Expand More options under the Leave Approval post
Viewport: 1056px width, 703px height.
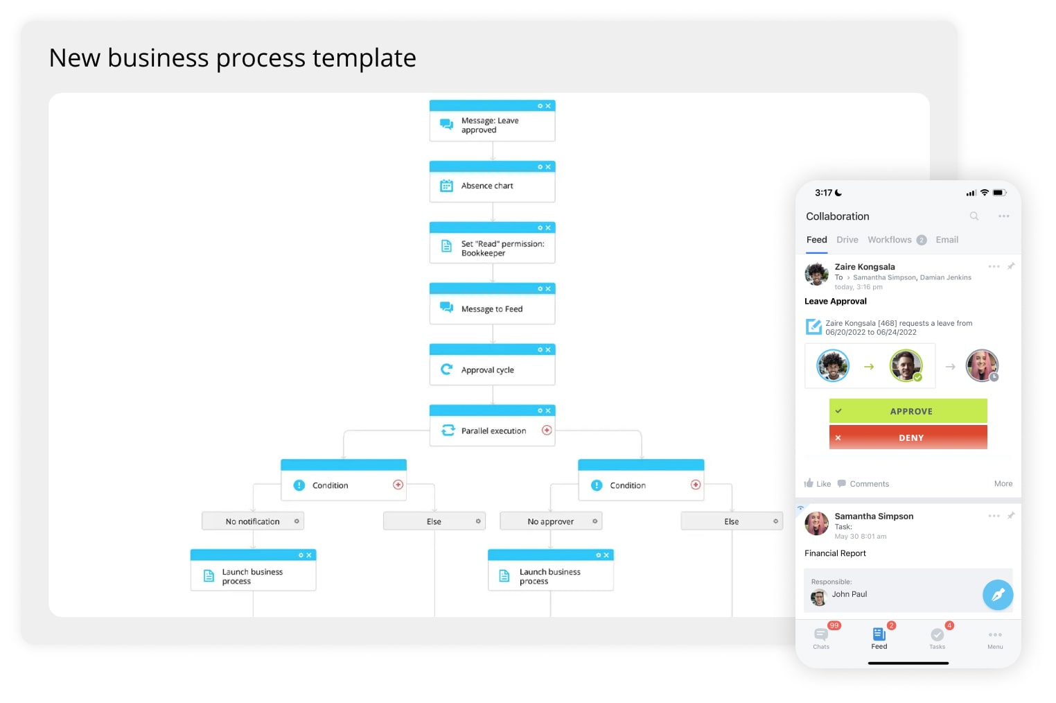1003,483
